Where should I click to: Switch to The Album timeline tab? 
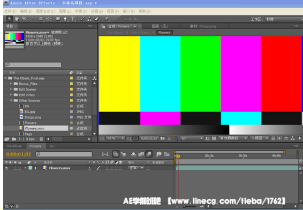point(14,146)
